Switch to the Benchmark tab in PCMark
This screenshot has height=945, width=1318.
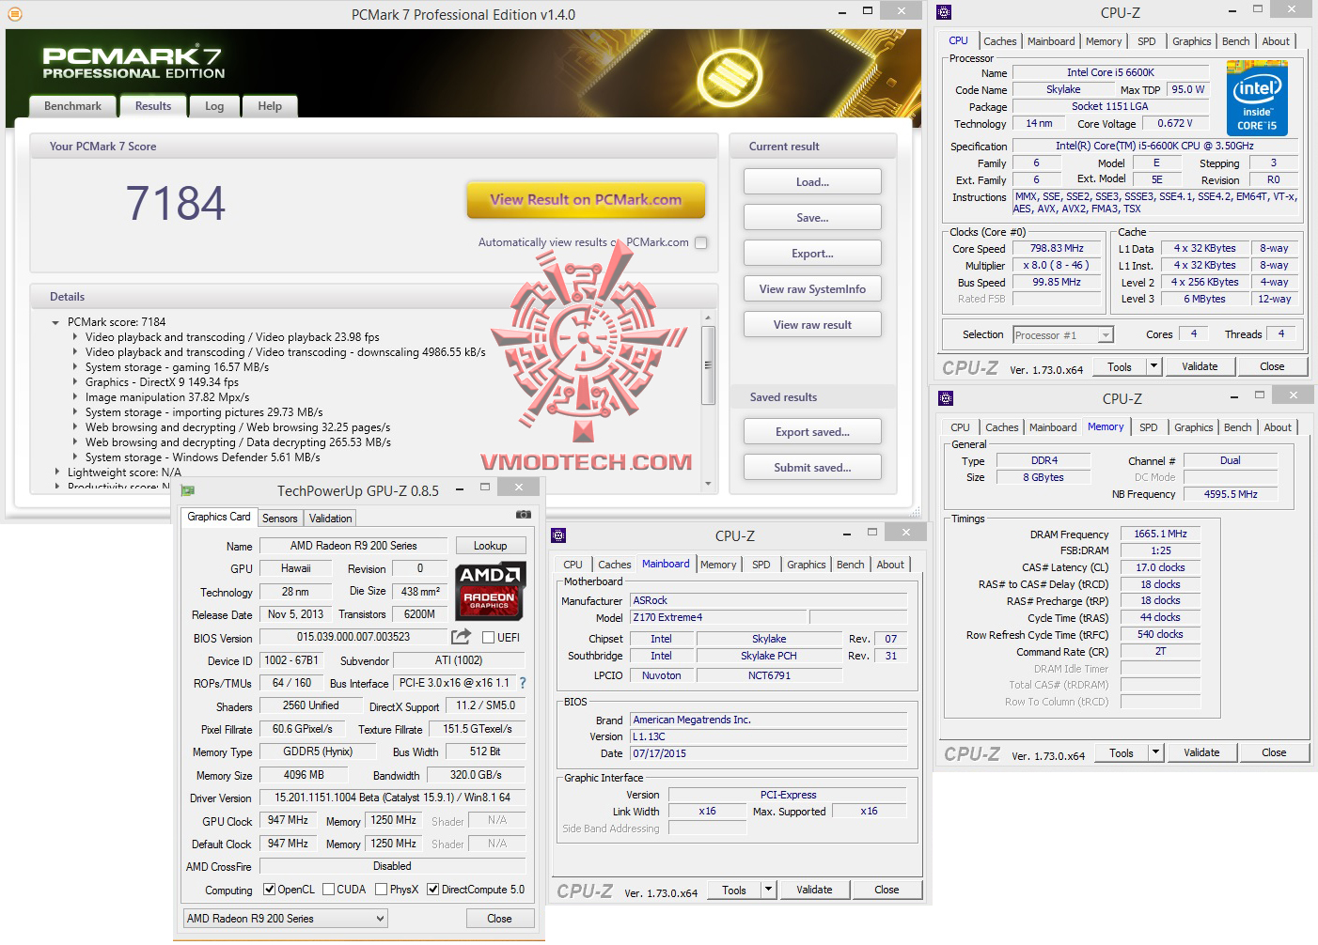click(72, 106)
